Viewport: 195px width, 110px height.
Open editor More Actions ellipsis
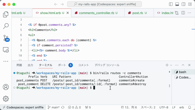coord(189,13)
